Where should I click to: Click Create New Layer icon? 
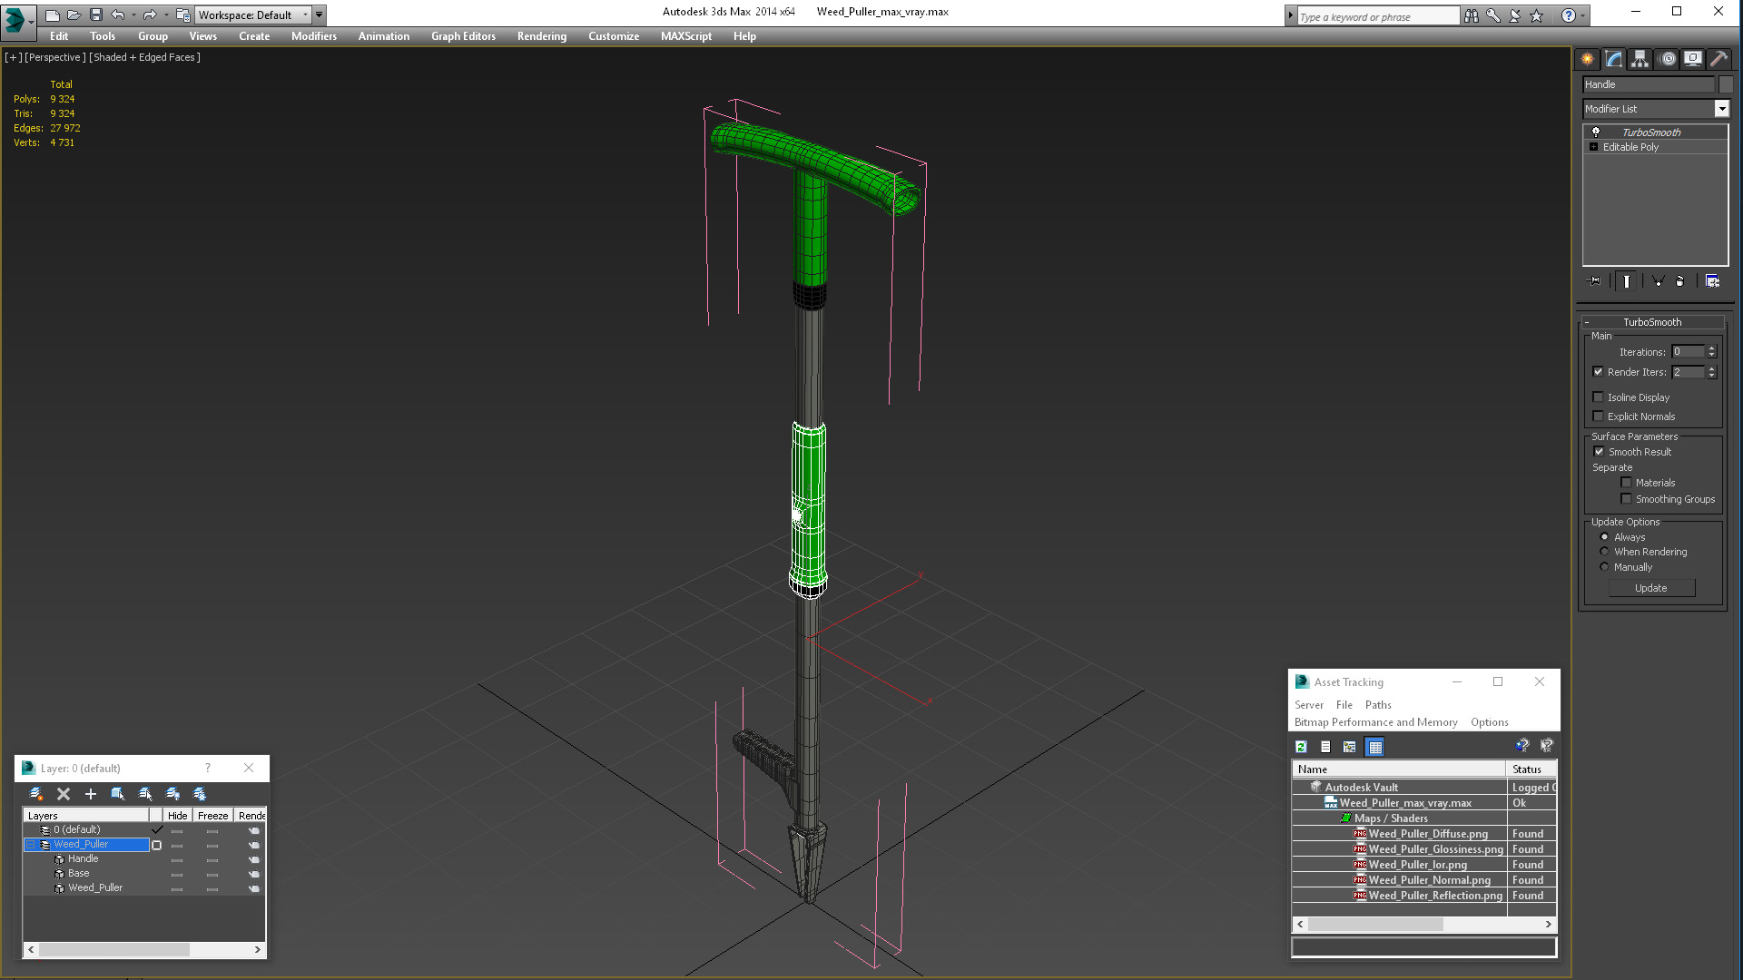(x=36, y=794)
